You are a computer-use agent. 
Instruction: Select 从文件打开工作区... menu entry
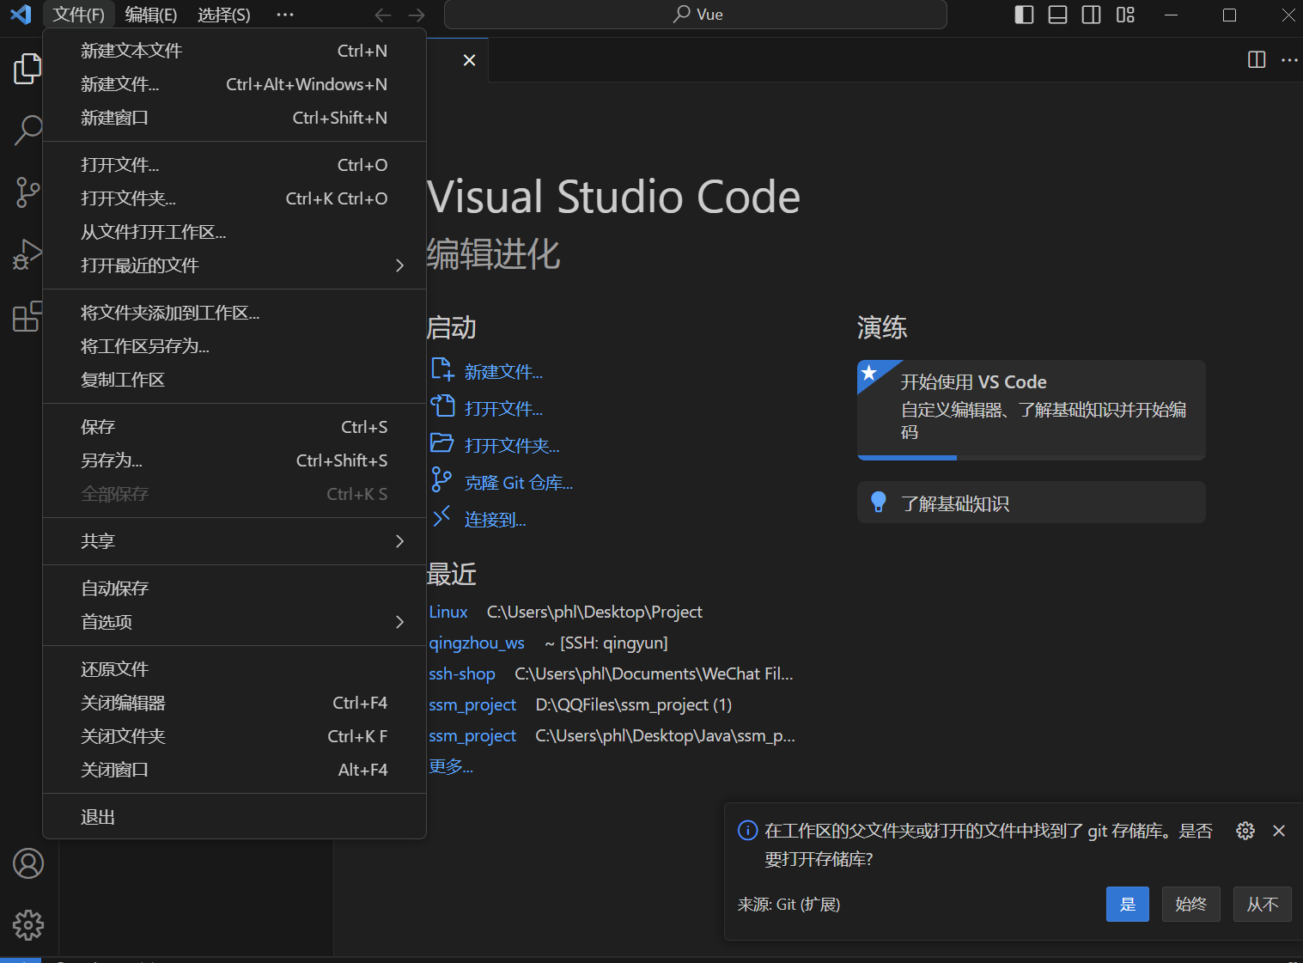click(234, 232)
